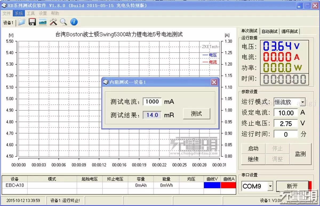This screenshot has width=320, height=206.
Task: Click the time readout 00:00:00
Action: pyautogui.click(x=285, y=79)
